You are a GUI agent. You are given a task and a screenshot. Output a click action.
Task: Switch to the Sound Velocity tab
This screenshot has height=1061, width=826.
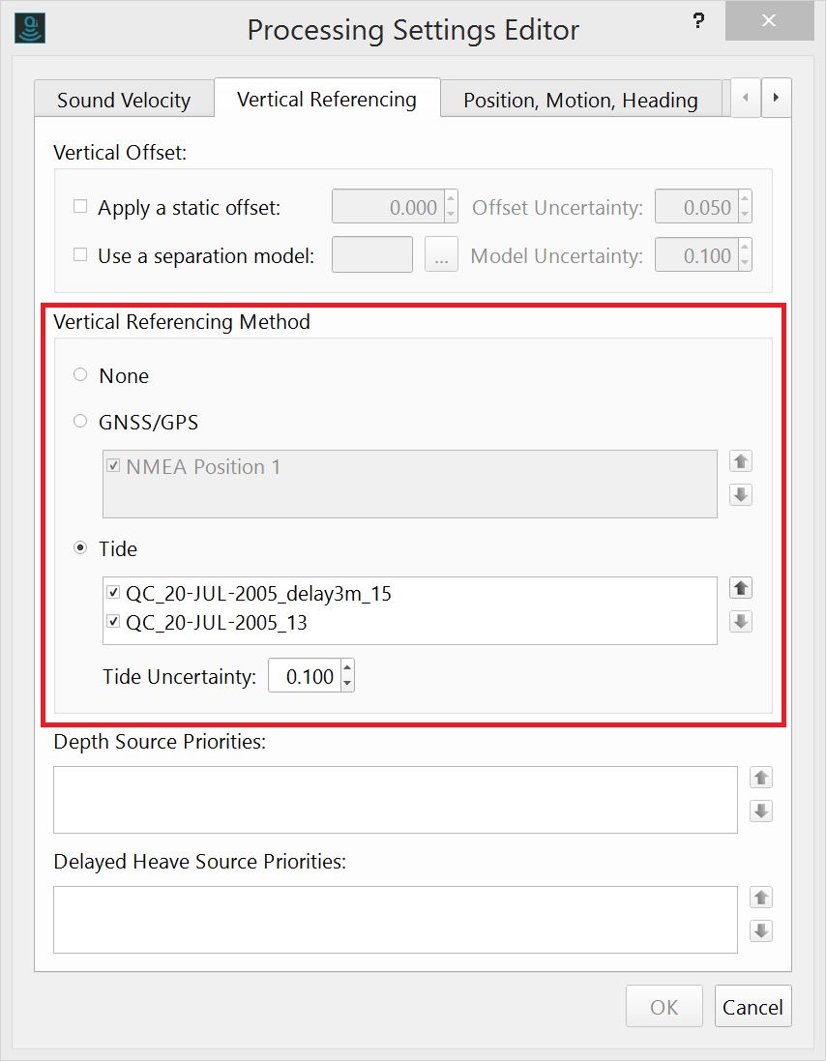pyautogui.click(x=124, y=100)
